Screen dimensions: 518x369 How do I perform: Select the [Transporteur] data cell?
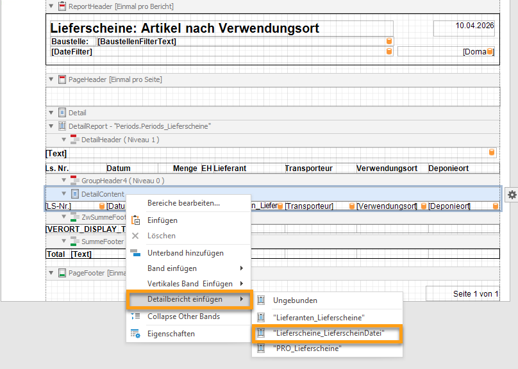[x=320, y=206]
